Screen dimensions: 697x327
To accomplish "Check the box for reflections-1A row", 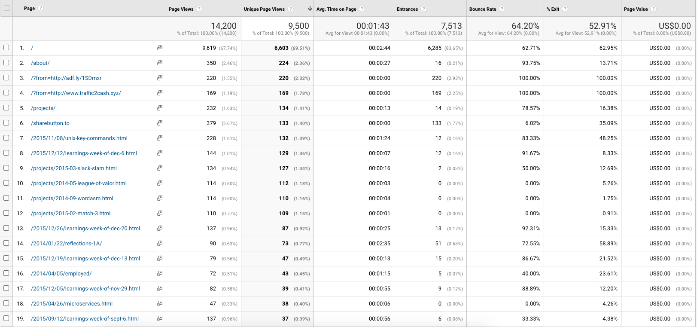I will (x=6, y=243).
